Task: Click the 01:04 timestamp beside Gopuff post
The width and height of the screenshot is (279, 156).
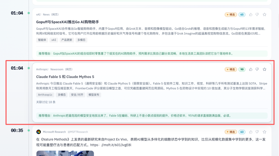Action: pyautogui.click(x=17, y=13)
